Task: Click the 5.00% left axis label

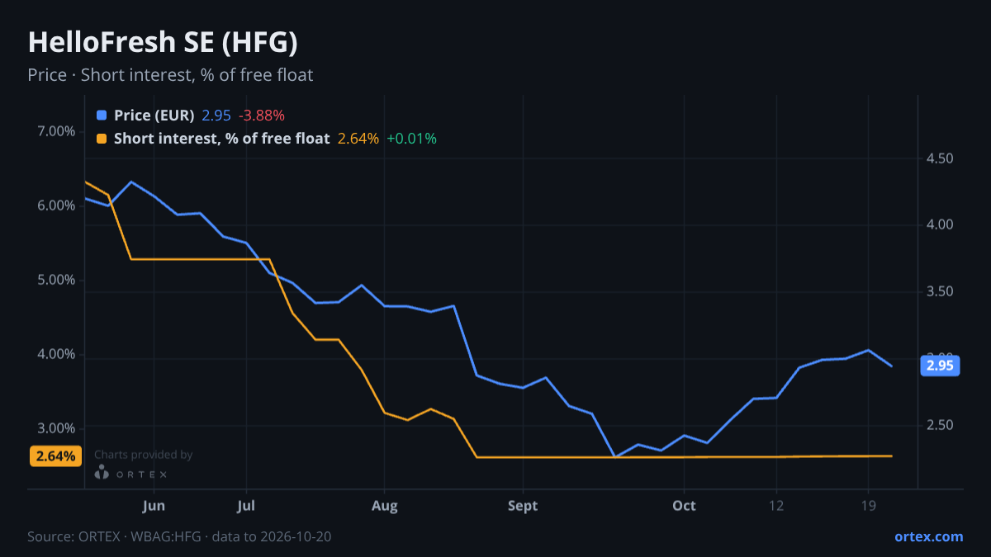Action: tap(57, 280)
